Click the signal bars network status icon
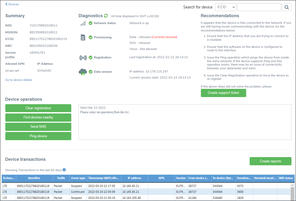Viewport: 296px width, 201px height. [x=83, y=23]
